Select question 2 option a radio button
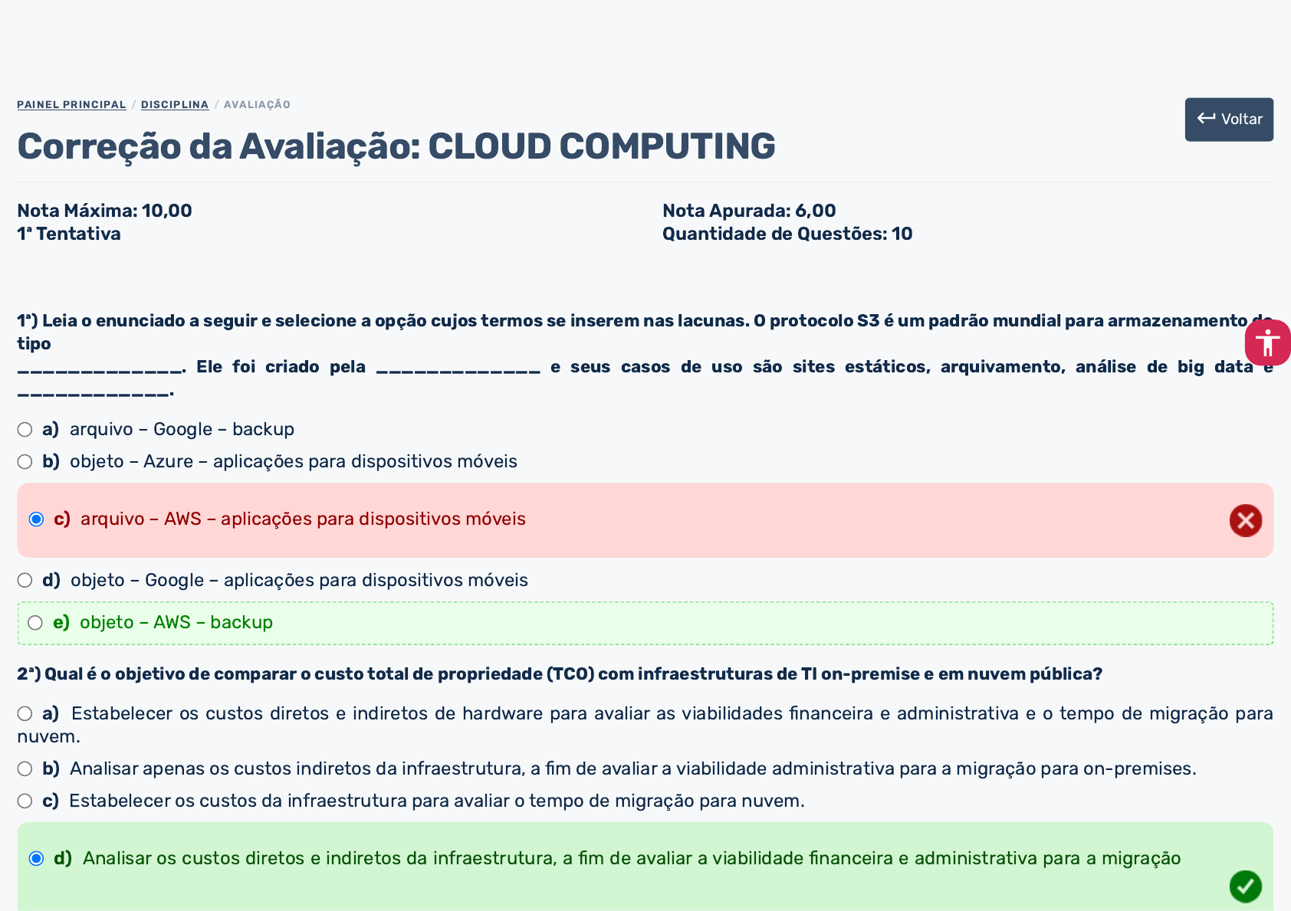Image resolution: width=1291 pixels, height=911 pixels. pyautogui.click(x=25, y=714)
